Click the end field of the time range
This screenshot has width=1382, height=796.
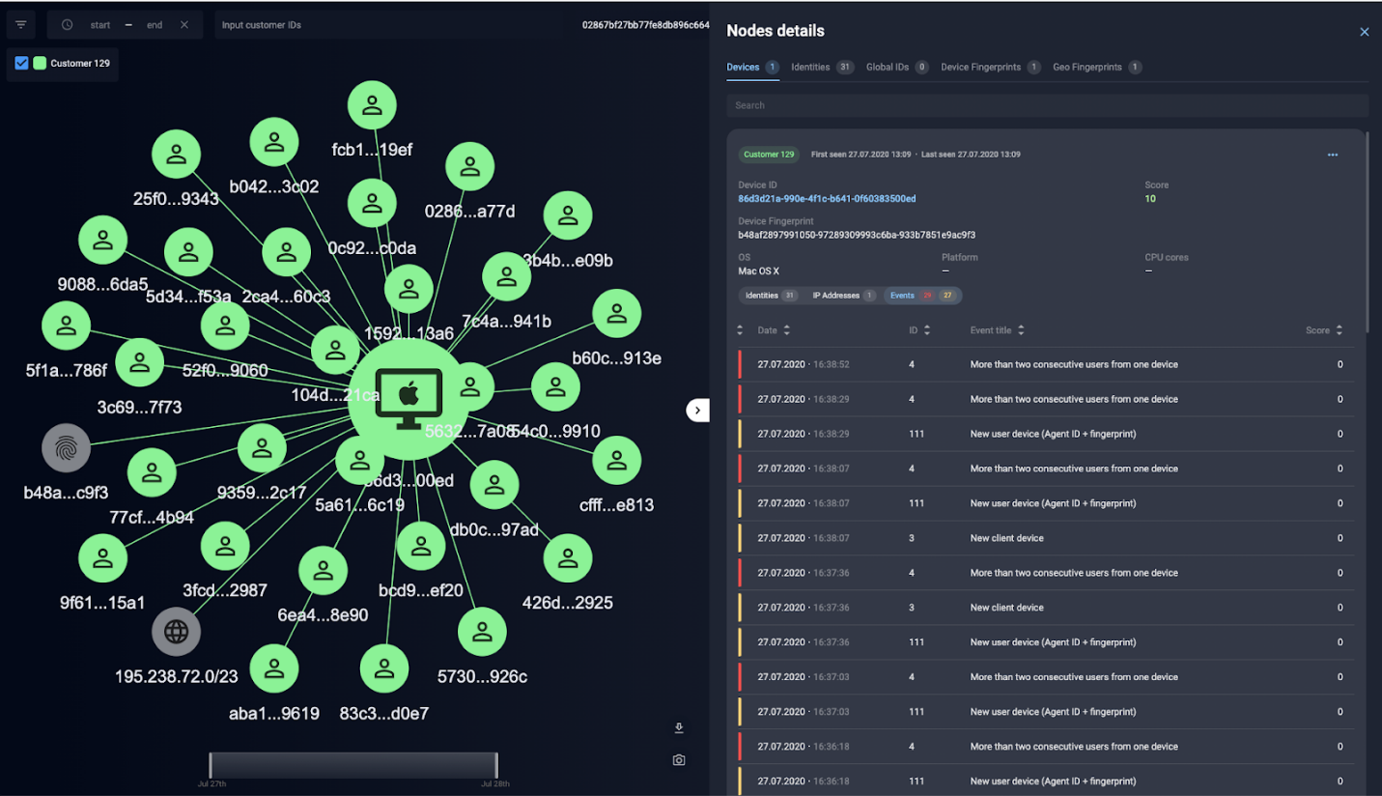[x=155, y=25]
